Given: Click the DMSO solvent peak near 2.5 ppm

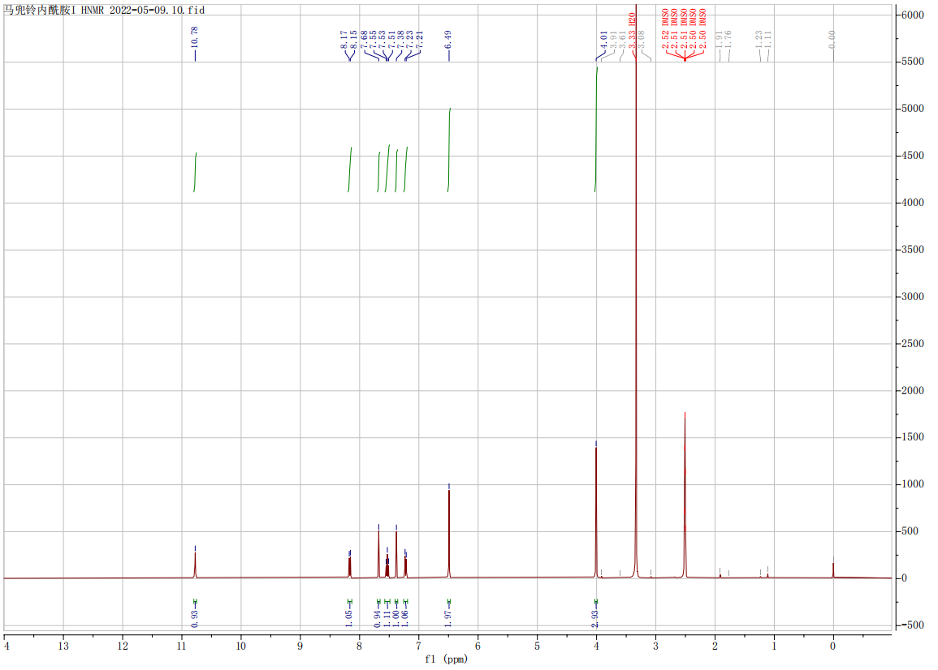Looking at the screenshot, I should tap(685, 495).
